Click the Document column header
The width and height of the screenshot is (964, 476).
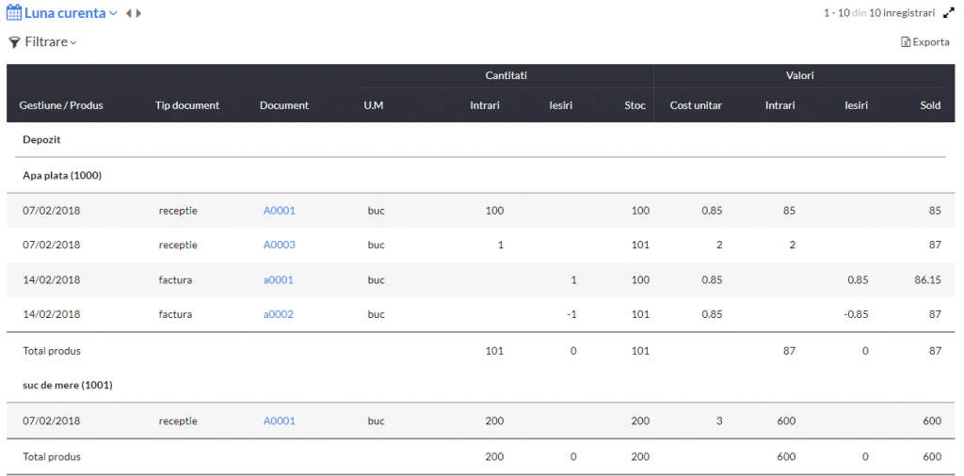pos(284,105)
